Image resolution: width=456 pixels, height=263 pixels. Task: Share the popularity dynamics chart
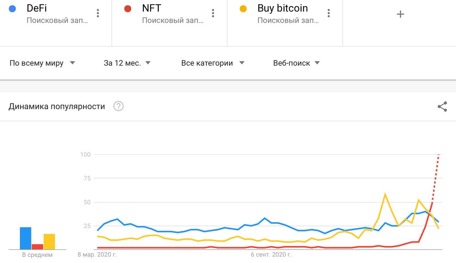click(442, 107)
